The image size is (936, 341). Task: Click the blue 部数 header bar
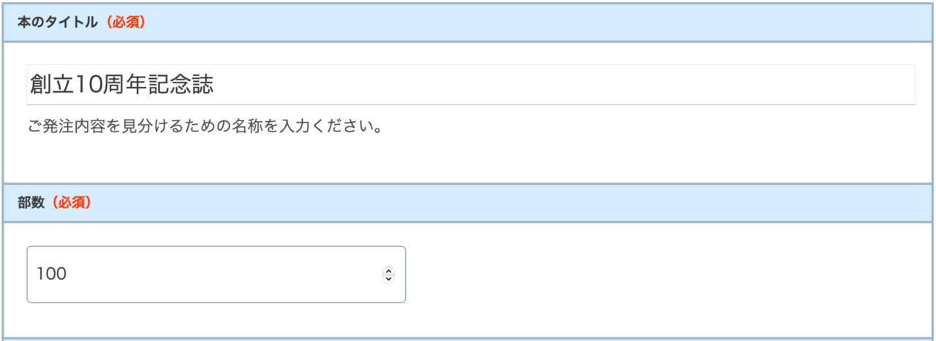[x=512, y=203]
